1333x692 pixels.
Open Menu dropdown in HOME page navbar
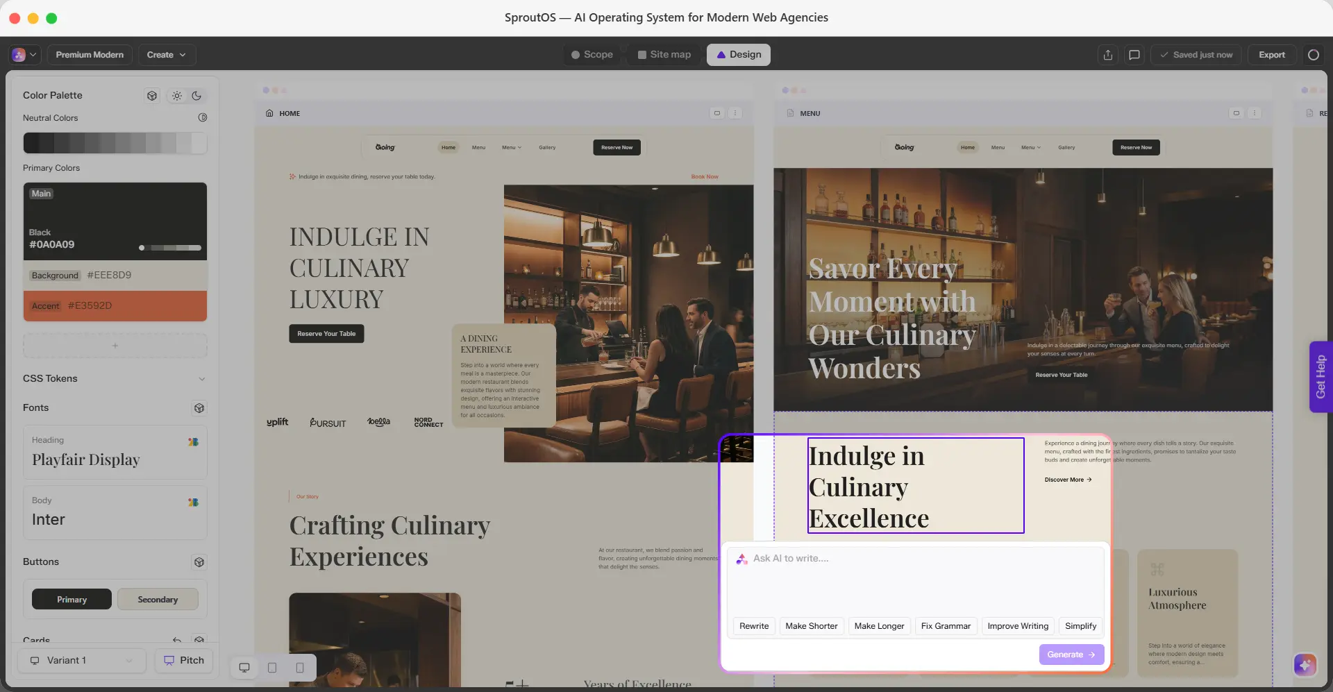point(512,147)
